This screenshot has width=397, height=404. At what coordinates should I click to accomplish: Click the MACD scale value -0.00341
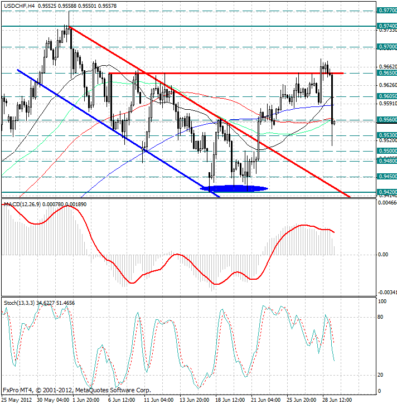pyautogui.click(x=387, y=293)
